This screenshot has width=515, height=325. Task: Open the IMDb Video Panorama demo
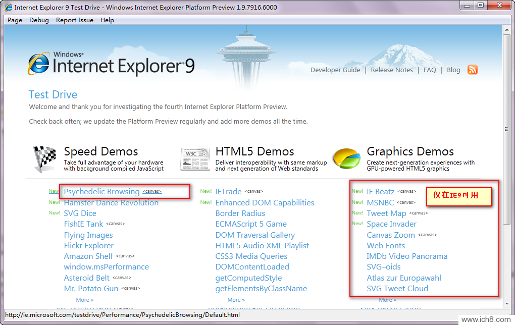pos(407,256)
